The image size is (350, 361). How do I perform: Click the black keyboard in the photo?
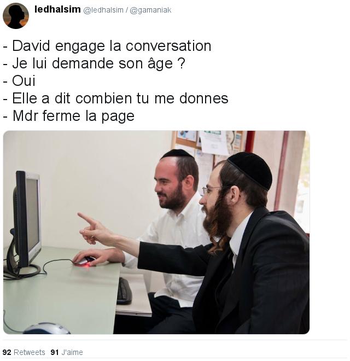click(x=124, y=291)
